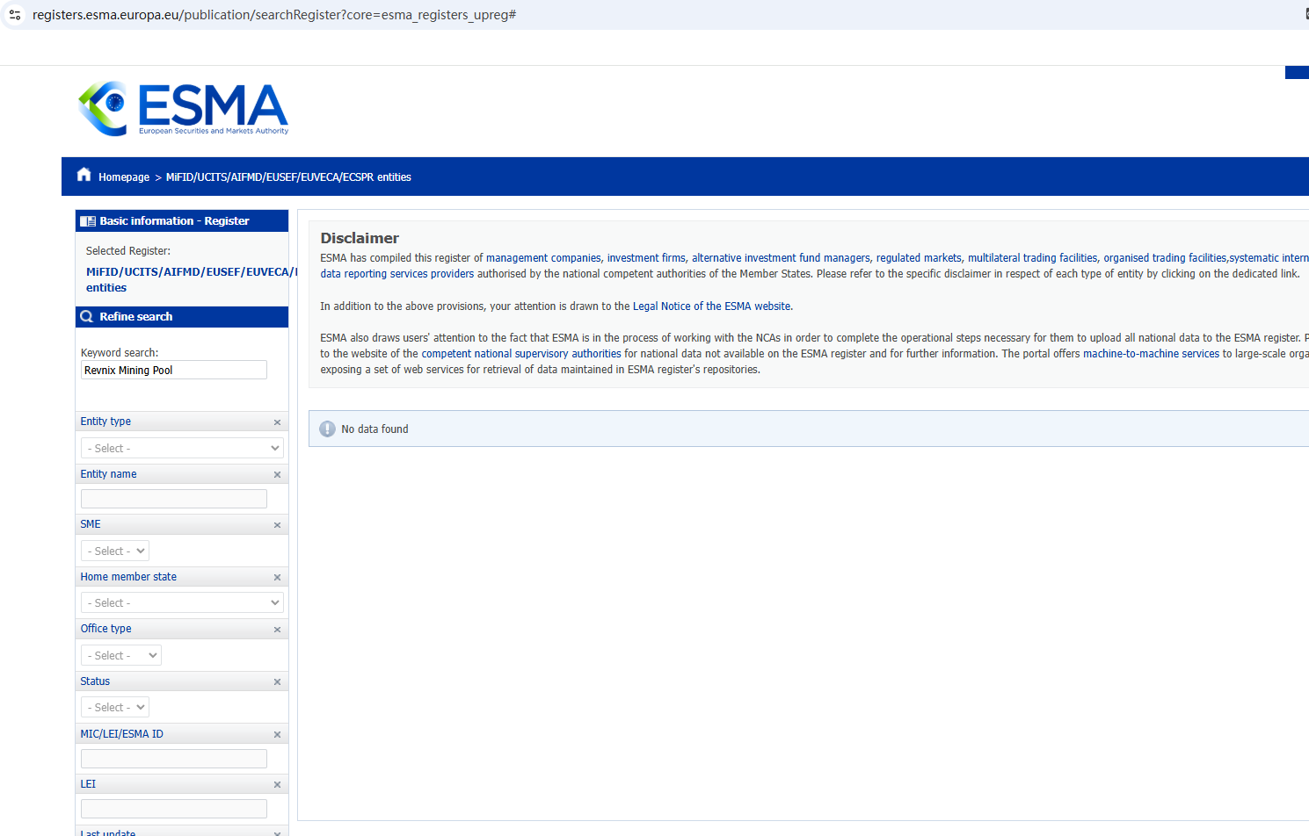Visit competent national supervisory authorities link
This screenshot has width=1309, height=836.
tap(521, 354)
